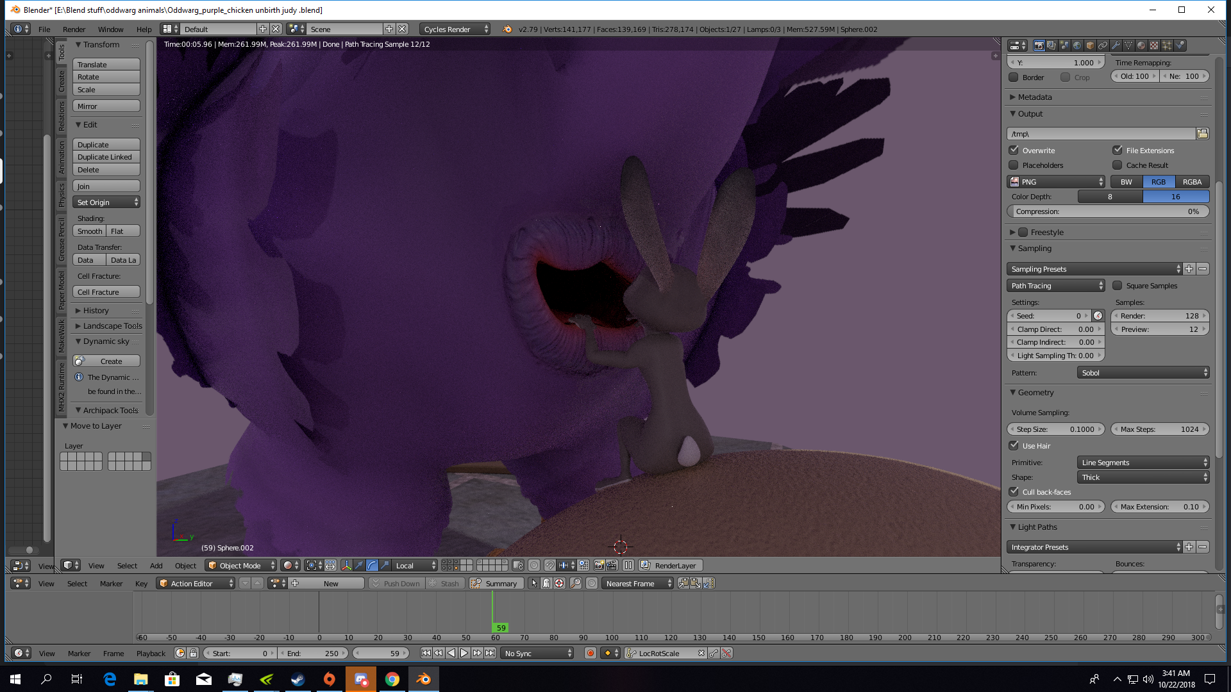Adjust the Compression slider

click(1107, 211)
